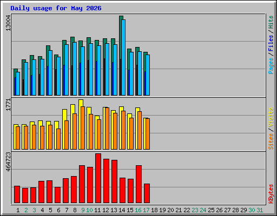277x216 pixels.
Task: Click day 18 on the x-axis
Action: pyautogui.click(x=154, y=210)
